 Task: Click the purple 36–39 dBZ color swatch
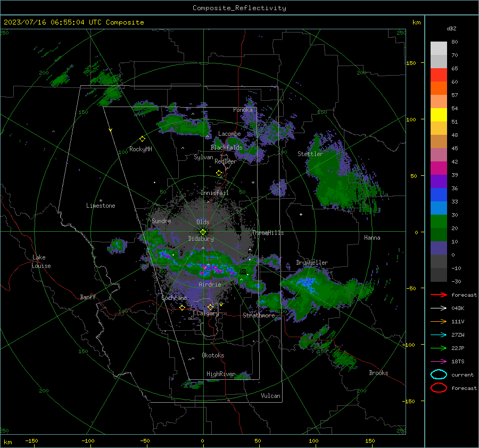(439, 181)
